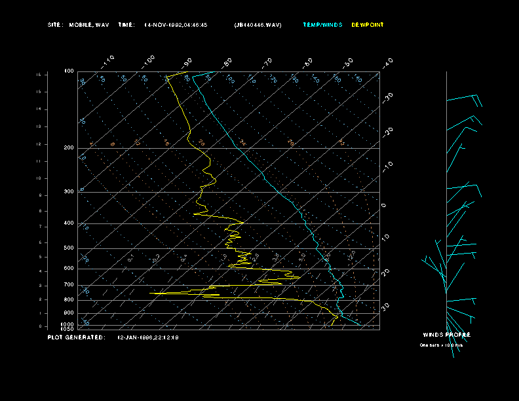Click the 6 km mark on height scale
Screen dimensions: 519x401
[x=41, y=242]
